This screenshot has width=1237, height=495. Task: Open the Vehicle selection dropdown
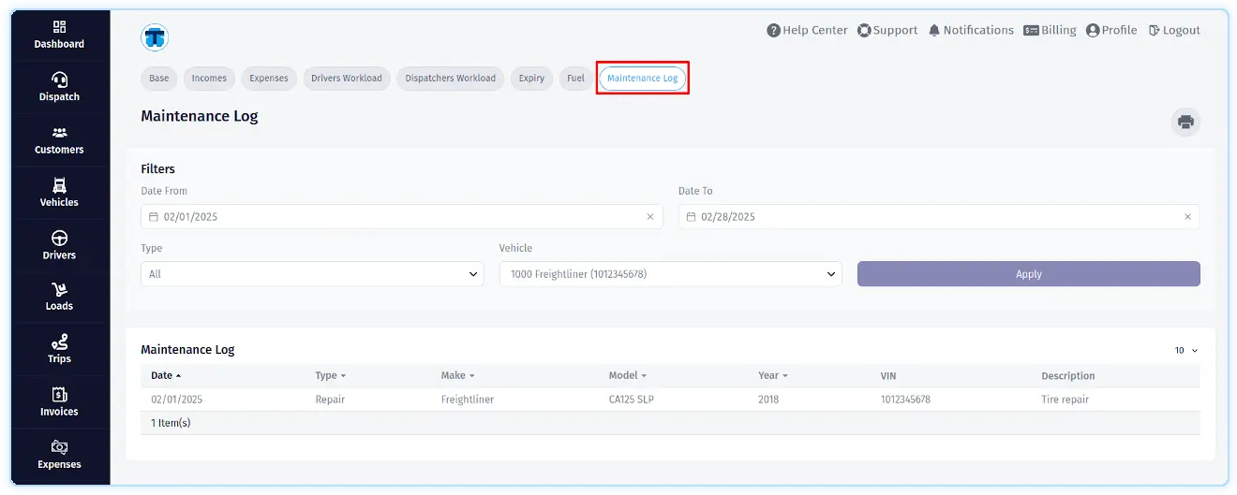point(670,274)
